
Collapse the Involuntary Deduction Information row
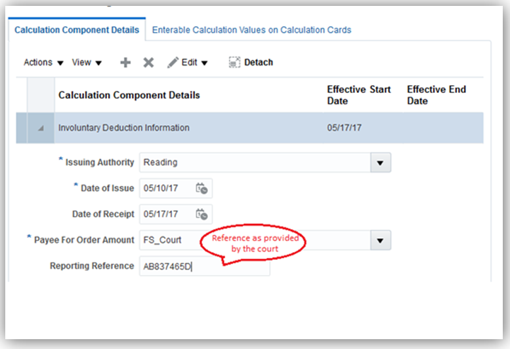[41, 128]
